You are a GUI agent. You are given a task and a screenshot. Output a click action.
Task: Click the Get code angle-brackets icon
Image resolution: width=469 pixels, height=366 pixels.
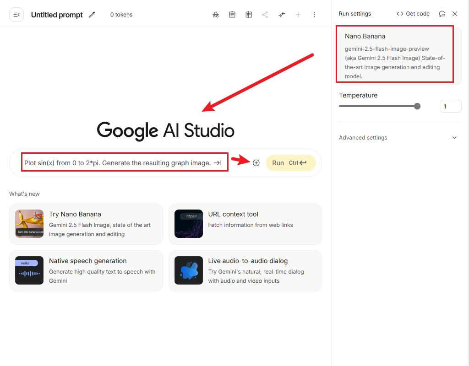pyautogui.click(x=400, y=14)
